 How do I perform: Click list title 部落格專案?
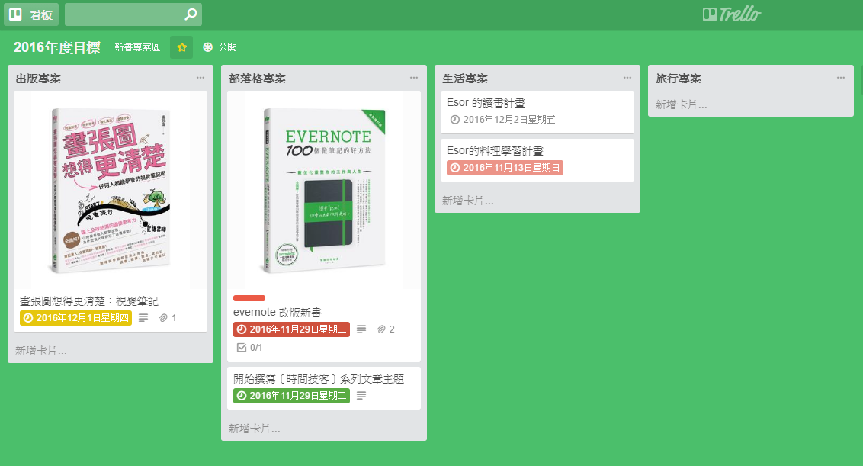point(258,79)
